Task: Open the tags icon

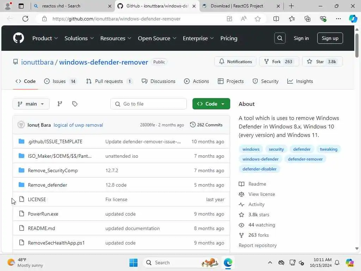Action: pyautogui.click(x=75, y=104)
